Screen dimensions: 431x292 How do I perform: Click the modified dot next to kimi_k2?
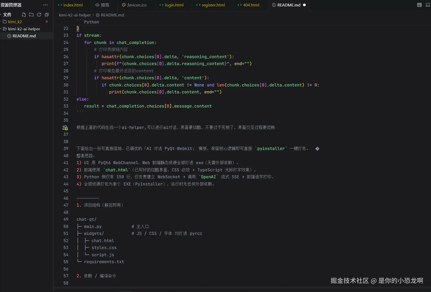(x=47, y=22)
